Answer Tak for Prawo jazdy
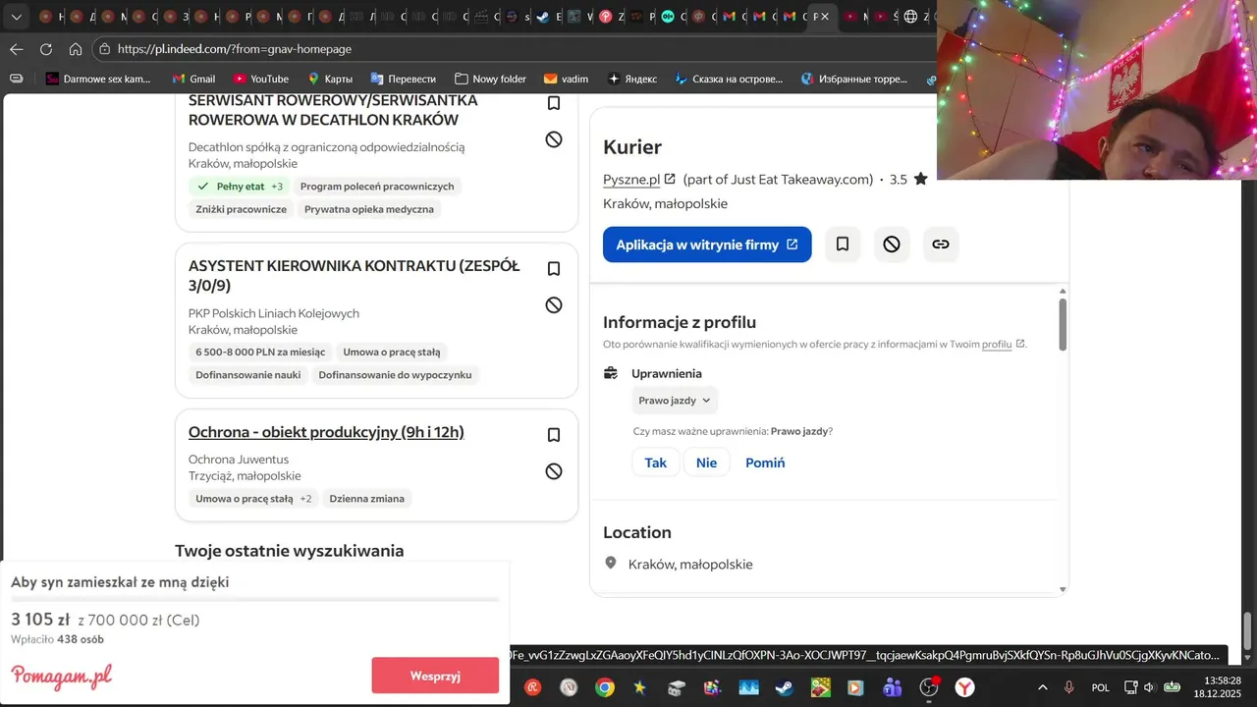Image resolution: width=1257 pixels, height=707 pixels. click(x=655, y=462)
